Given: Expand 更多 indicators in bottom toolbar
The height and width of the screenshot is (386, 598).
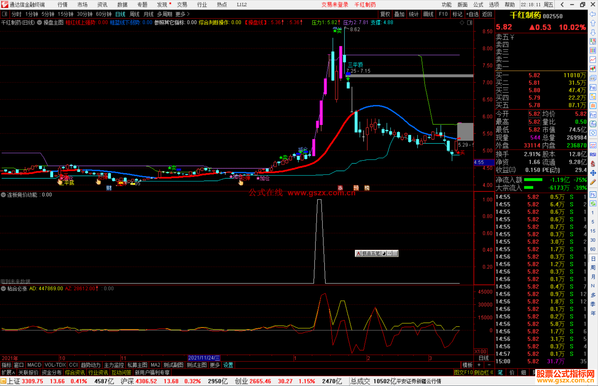Looking at the screenshot, I should point(215,365).
